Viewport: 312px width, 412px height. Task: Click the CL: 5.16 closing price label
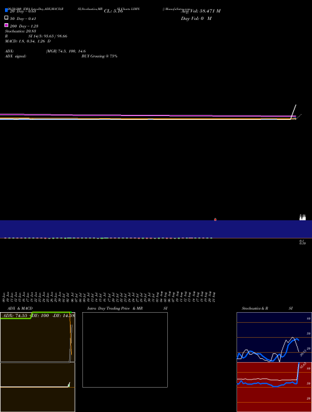114,11
